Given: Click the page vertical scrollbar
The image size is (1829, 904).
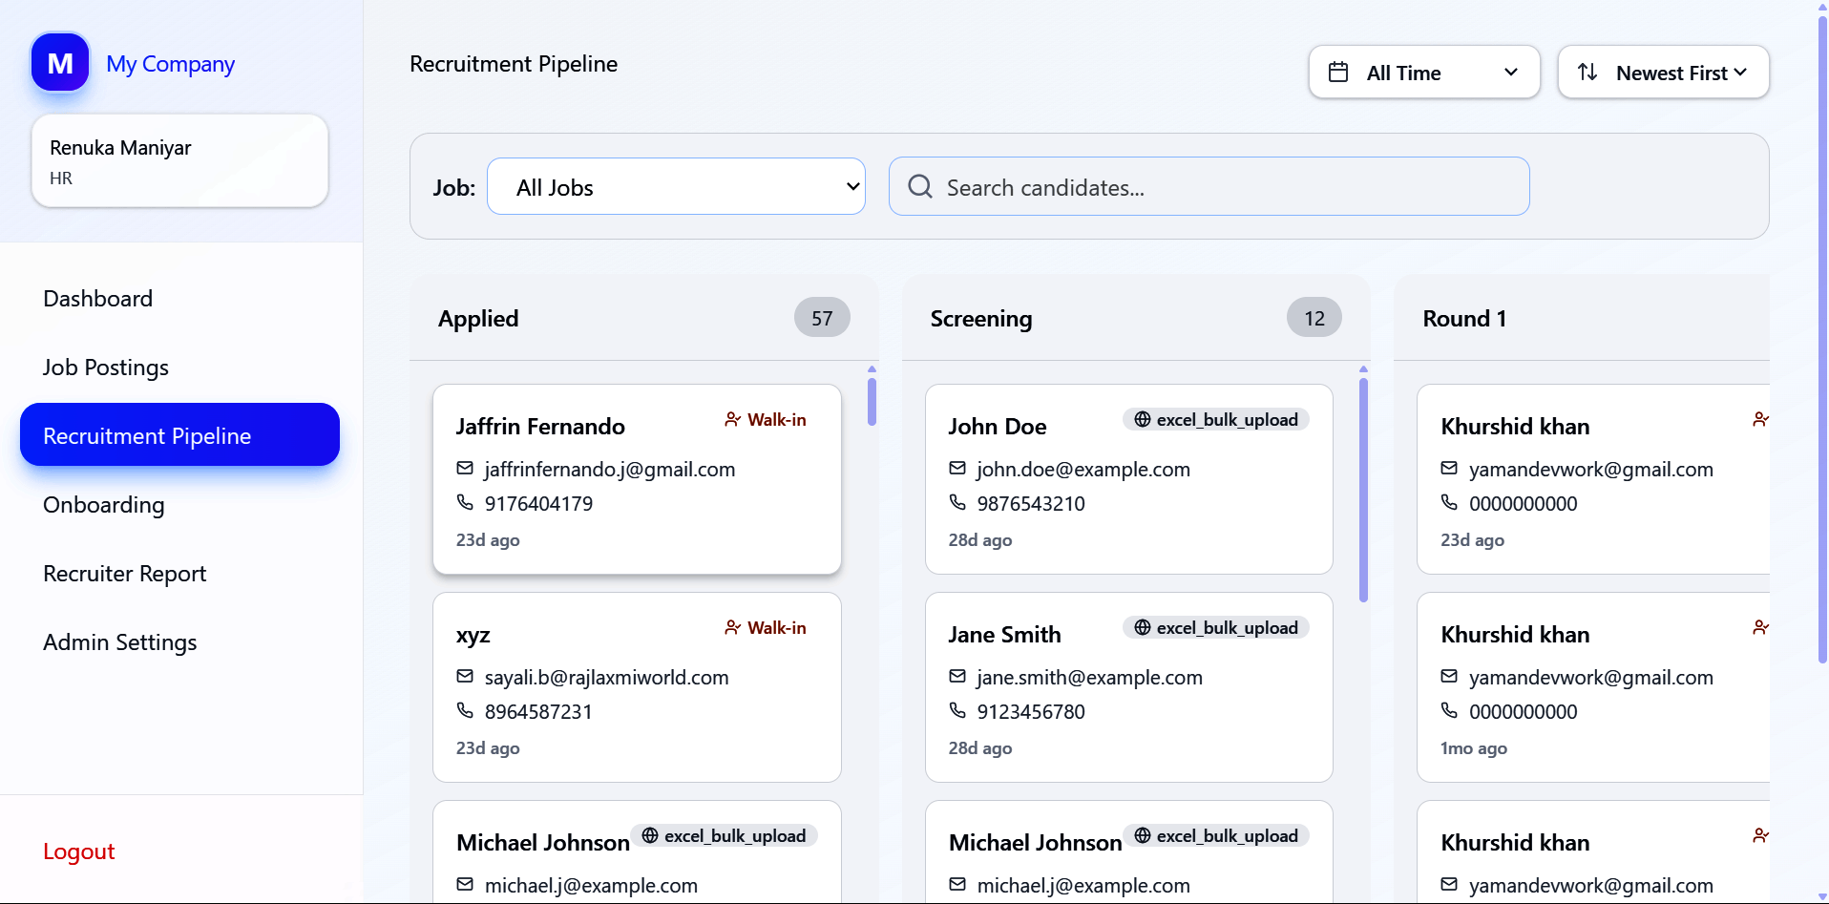Looking at the screenshot, I should [x=1822, y=339].
